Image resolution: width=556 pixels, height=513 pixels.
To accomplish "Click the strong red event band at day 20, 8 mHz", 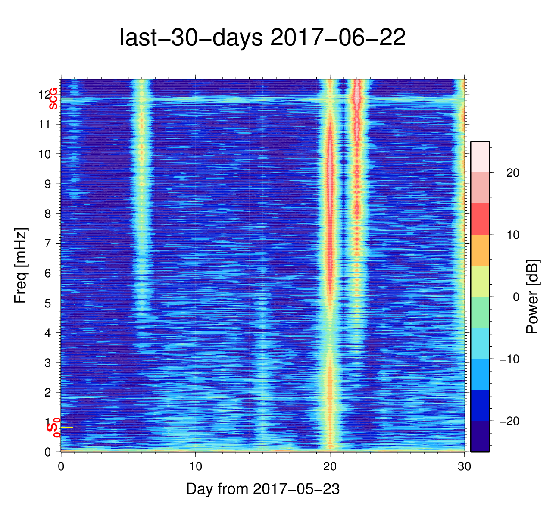I will 330,213.
